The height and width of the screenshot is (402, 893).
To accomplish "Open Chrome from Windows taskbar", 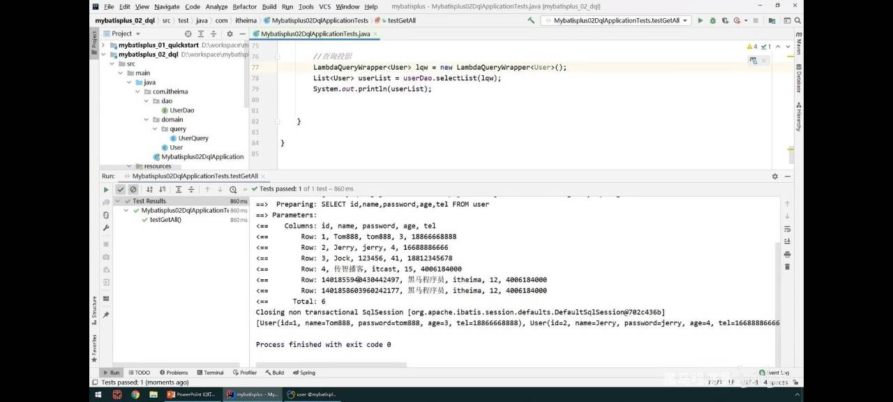I will click(135, 394).
